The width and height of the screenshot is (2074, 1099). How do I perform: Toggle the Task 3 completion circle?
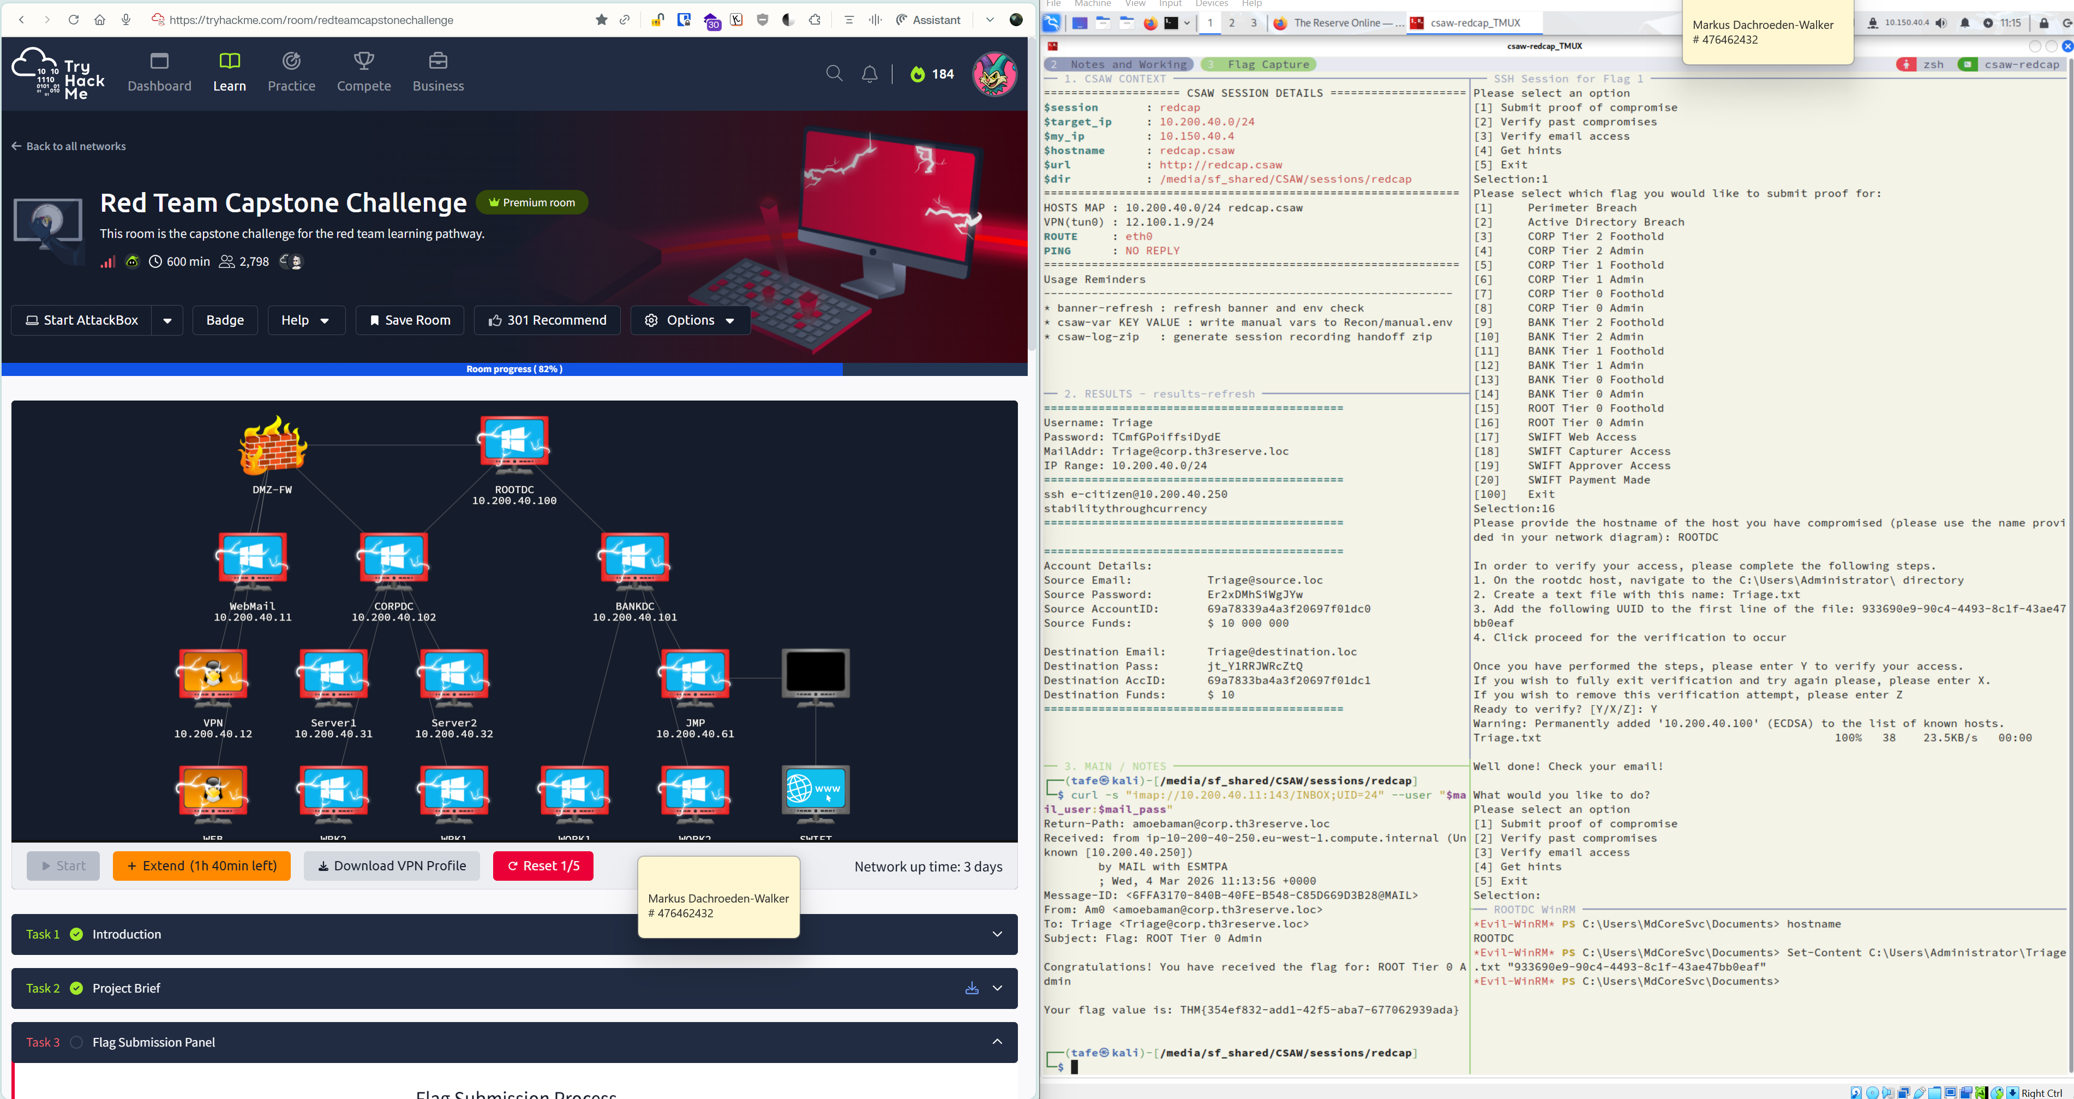point(76,1042)
